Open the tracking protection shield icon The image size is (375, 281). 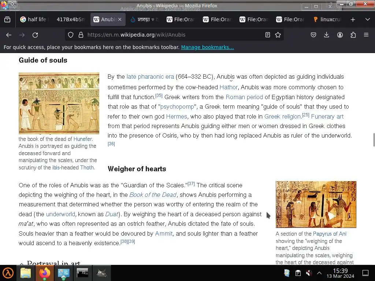click(71, 35)
